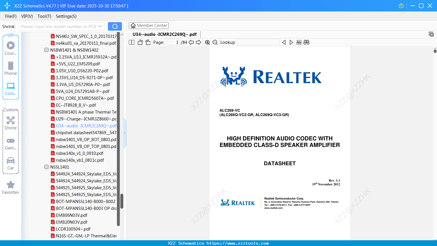
Task: Click the XZZ Schematics app logo
Action: [x=7, y=6]
